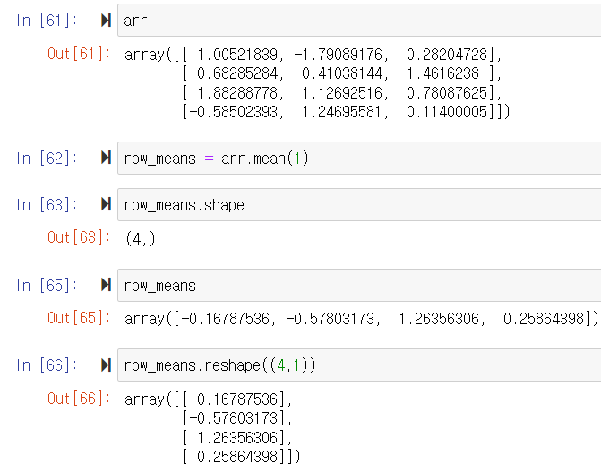This screenshot has height=472, width=601.
Task: Click the In [65]: prompt label
Action: coord(47,286)
